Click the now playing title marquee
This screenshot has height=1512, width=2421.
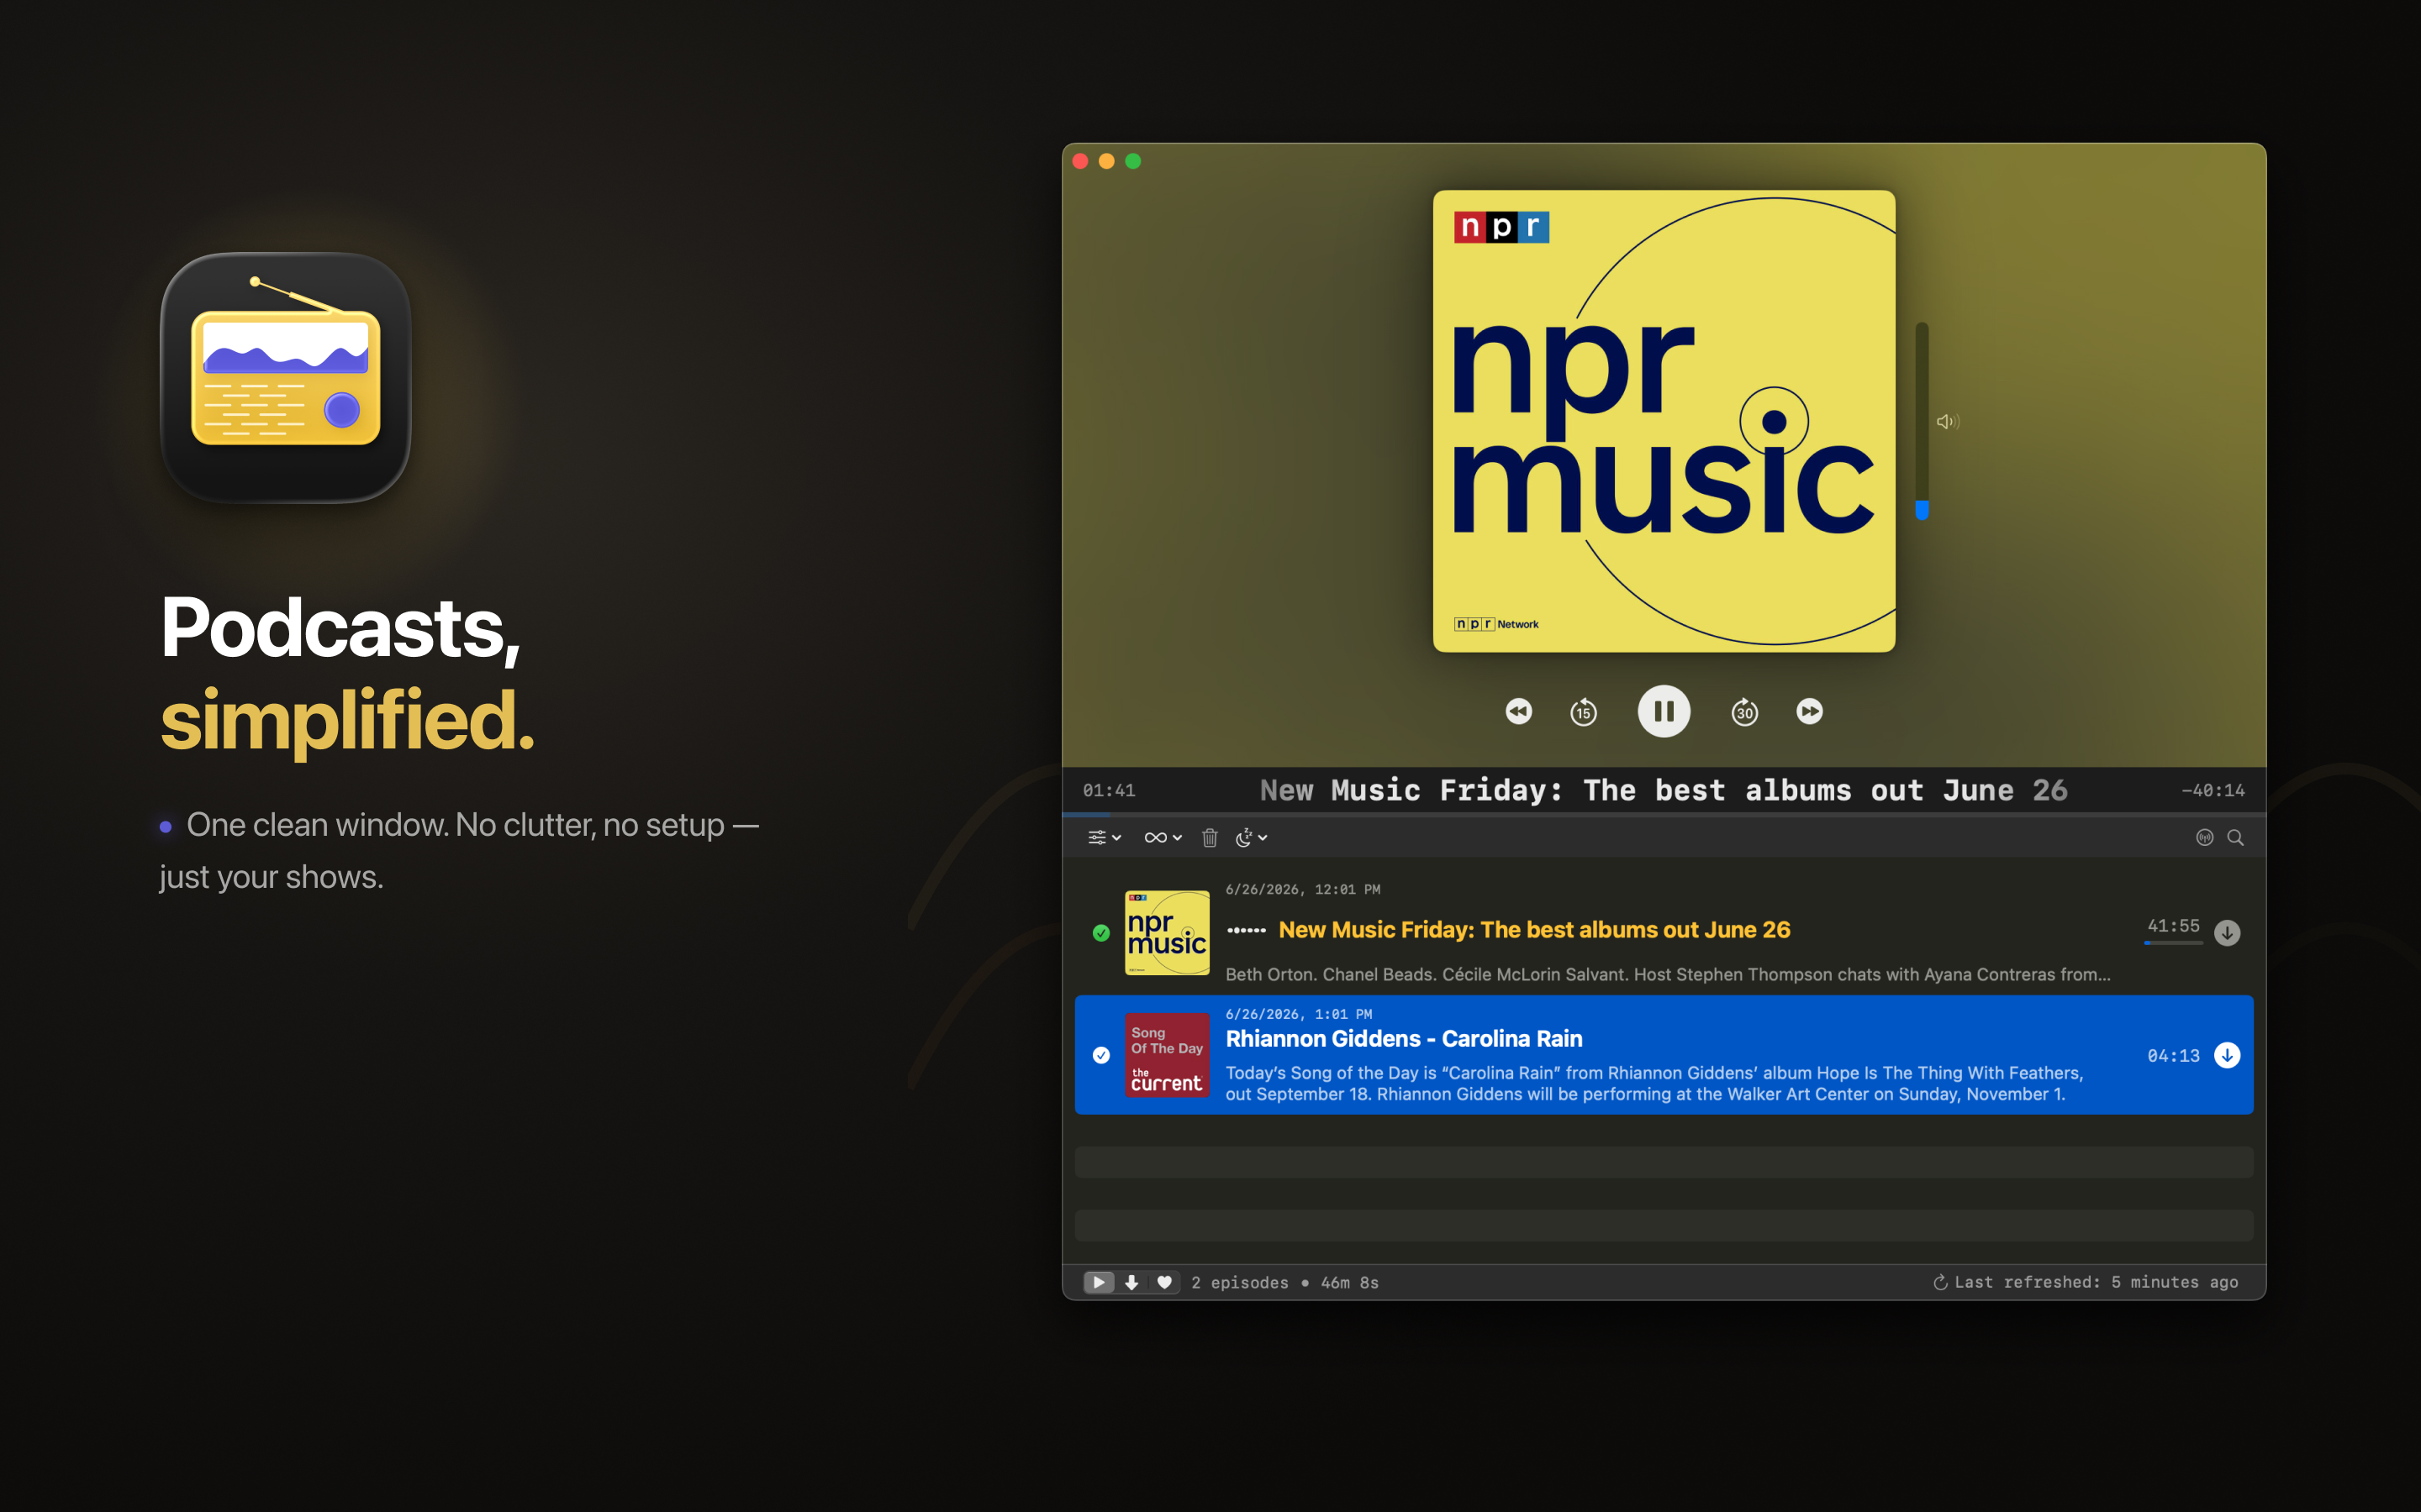[1663, 790]
